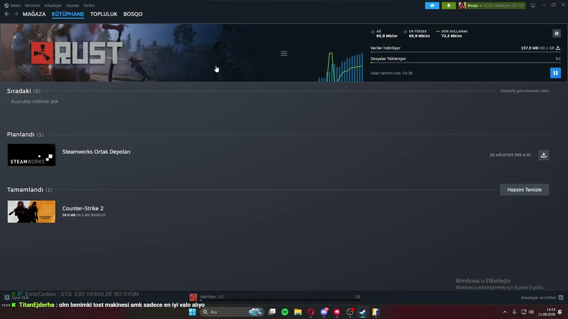The image size is (568, 319).
Task: Open Spotify from the taskbar
Action: click(x=285, y=312)
